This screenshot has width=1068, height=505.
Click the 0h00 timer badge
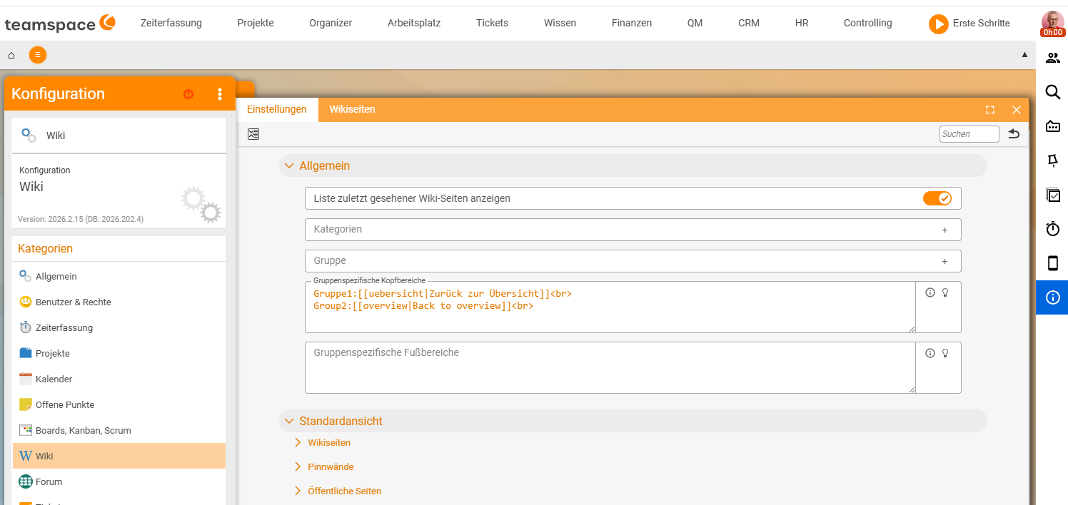point(1052,32)
